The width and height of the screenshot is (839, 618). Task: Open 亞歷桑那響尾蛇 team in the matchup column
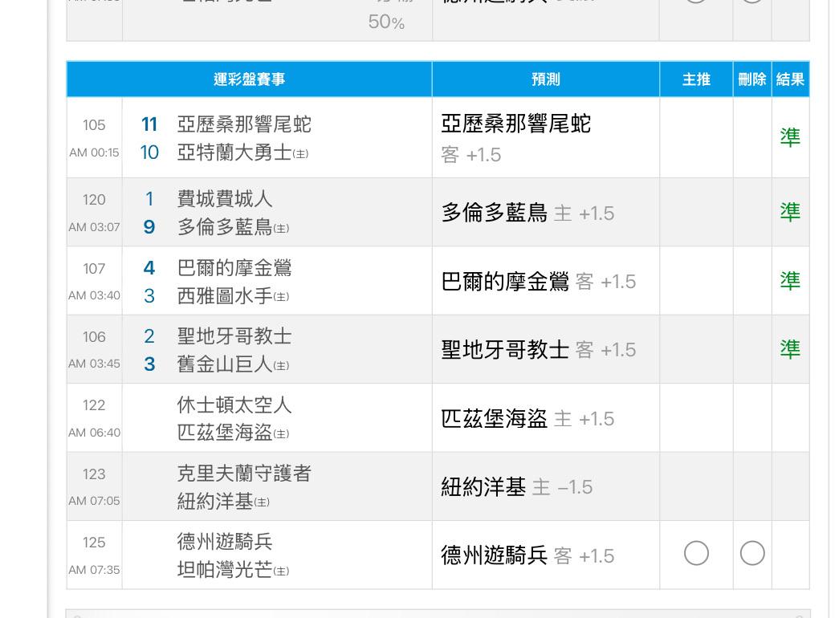pyautogui.click(x=244, y=124)
